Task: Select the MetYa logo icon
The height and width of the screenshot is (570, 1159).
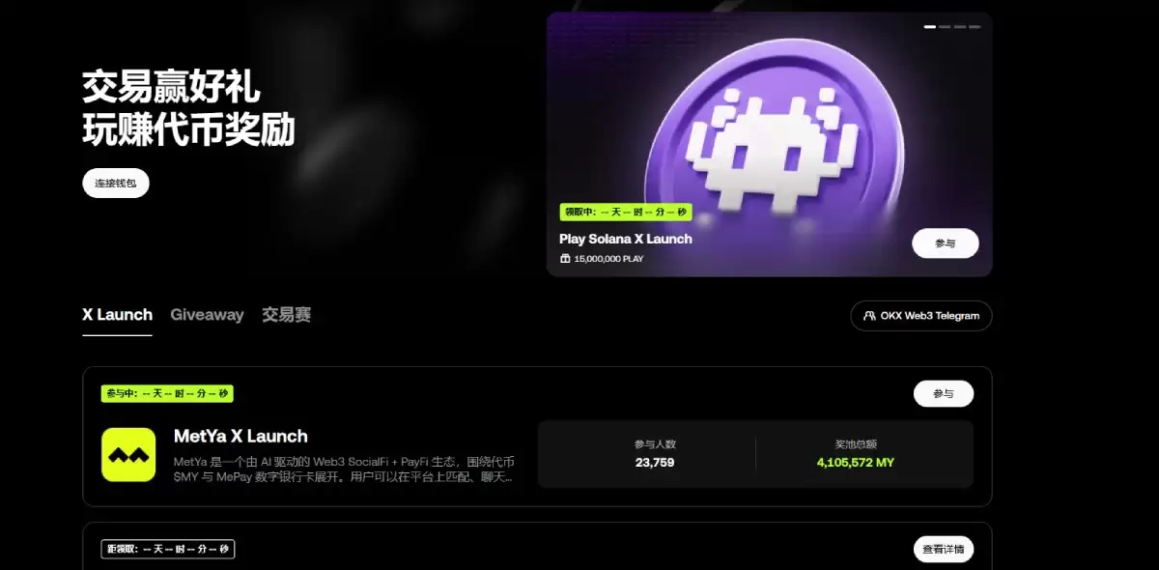Action: point(128,454)
